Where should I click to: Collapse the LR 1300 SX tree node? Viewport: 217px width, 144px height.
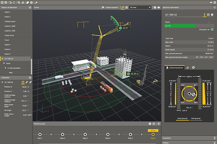point(2,58)
